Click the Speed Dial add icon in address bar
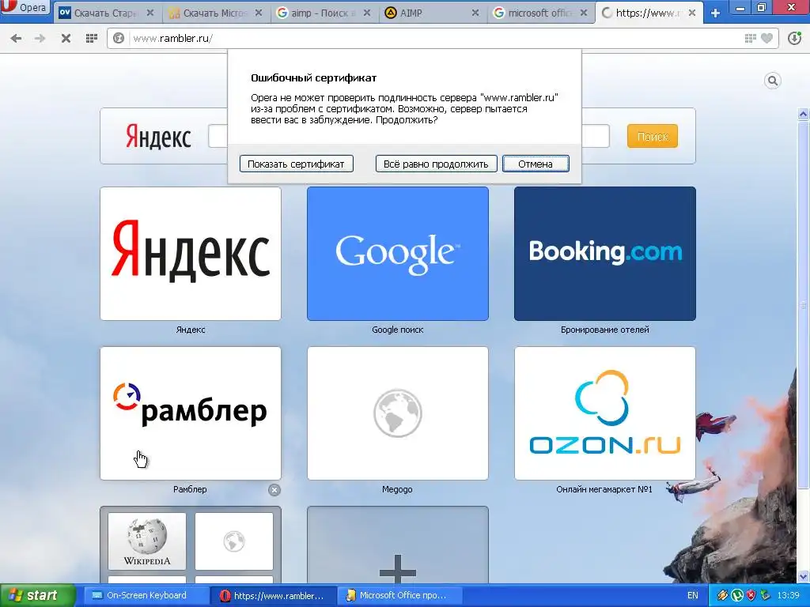810x607 pixels. coord(750,38)
